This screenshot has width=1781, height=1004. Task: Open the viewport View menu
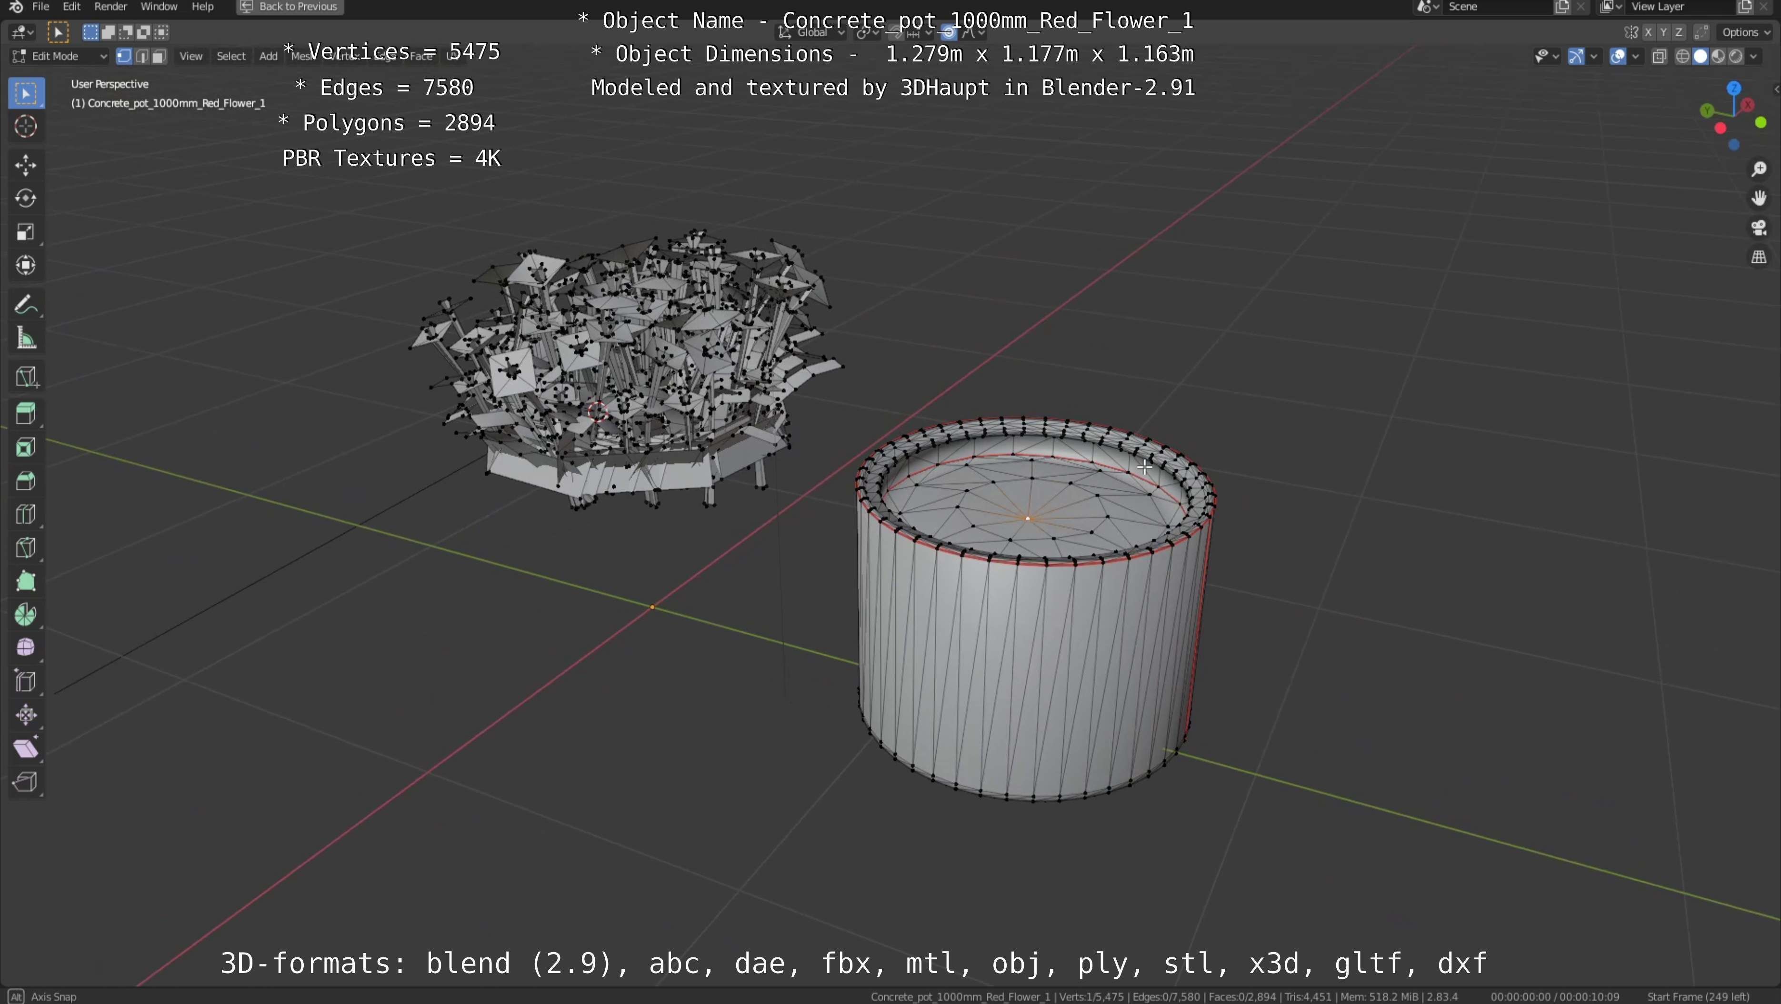(191, 56)
